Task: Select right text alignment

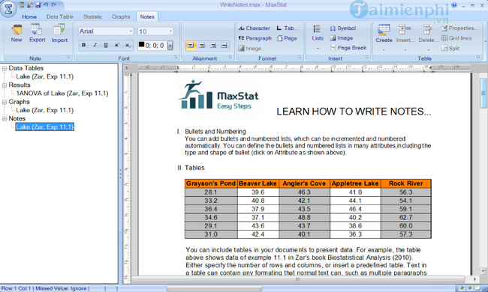Action: tap(213, 46)
